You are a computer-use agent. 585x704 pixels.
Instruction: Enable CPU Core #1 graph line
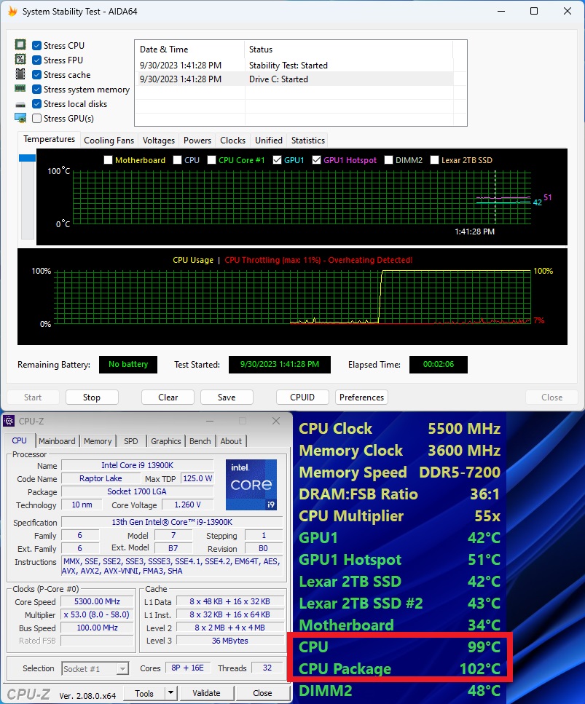211,160
